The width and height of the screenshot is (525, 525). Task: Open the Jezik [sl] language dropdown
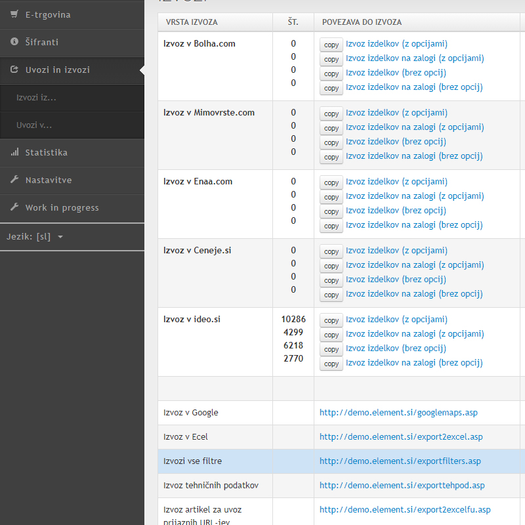pos(35,237)
